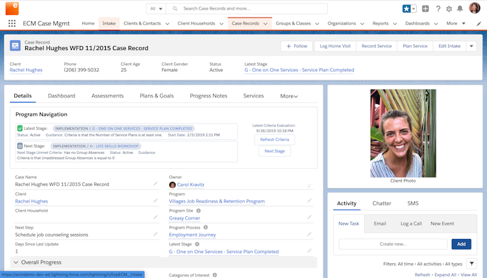Click the Plan Service button
Screen dimensions: 487x278
(415, 46)
